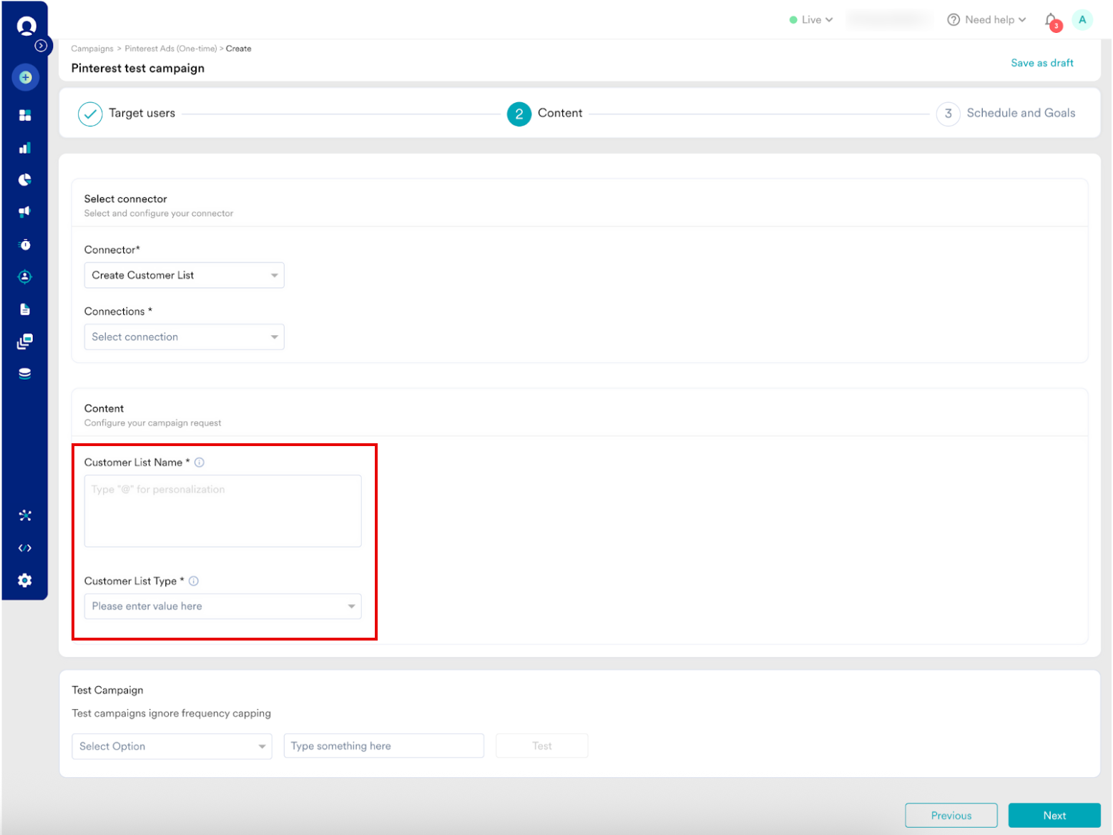Click the sparkle network icon in sidebar
The width and height of the screenshot is (1113, 835).
tap(25, 515)
